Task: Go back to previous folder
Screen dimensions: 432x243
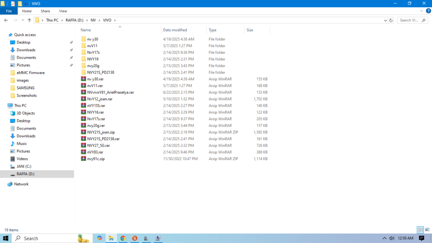Action: [x=6, y=20]
